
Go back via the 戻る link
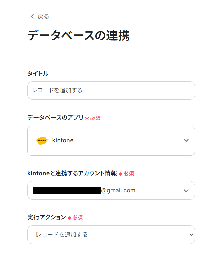(43, 16)
